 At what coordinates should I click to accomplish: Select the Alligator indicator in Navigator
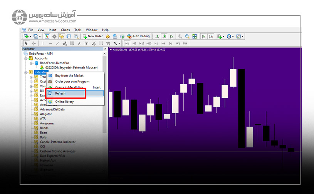coord(46,114)
